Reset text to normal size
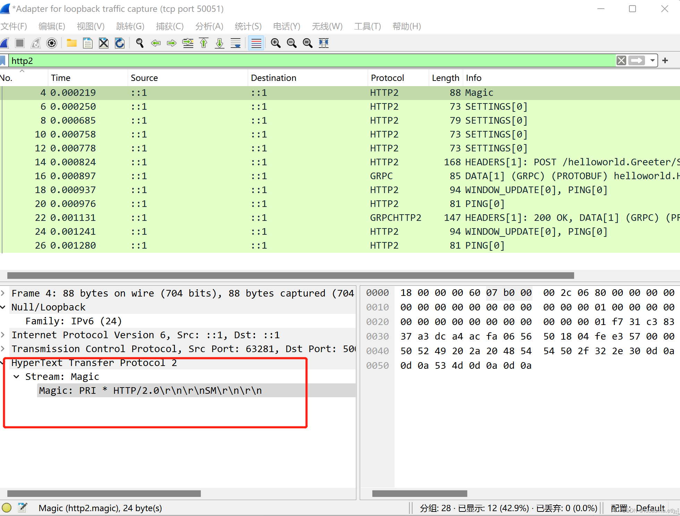 [x=308, y=43]
